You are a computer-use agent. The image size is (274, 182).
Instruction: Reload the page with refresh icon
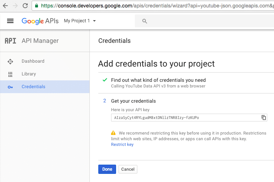click(x=25, y=6)
